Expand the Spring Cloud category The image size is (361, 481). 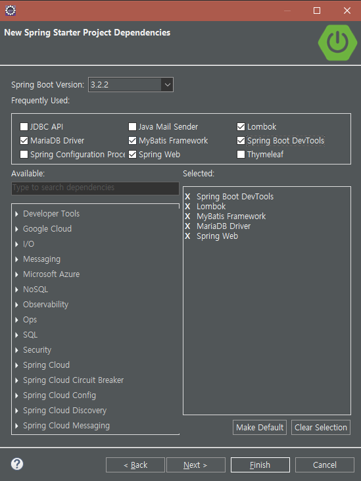[16, 365]
